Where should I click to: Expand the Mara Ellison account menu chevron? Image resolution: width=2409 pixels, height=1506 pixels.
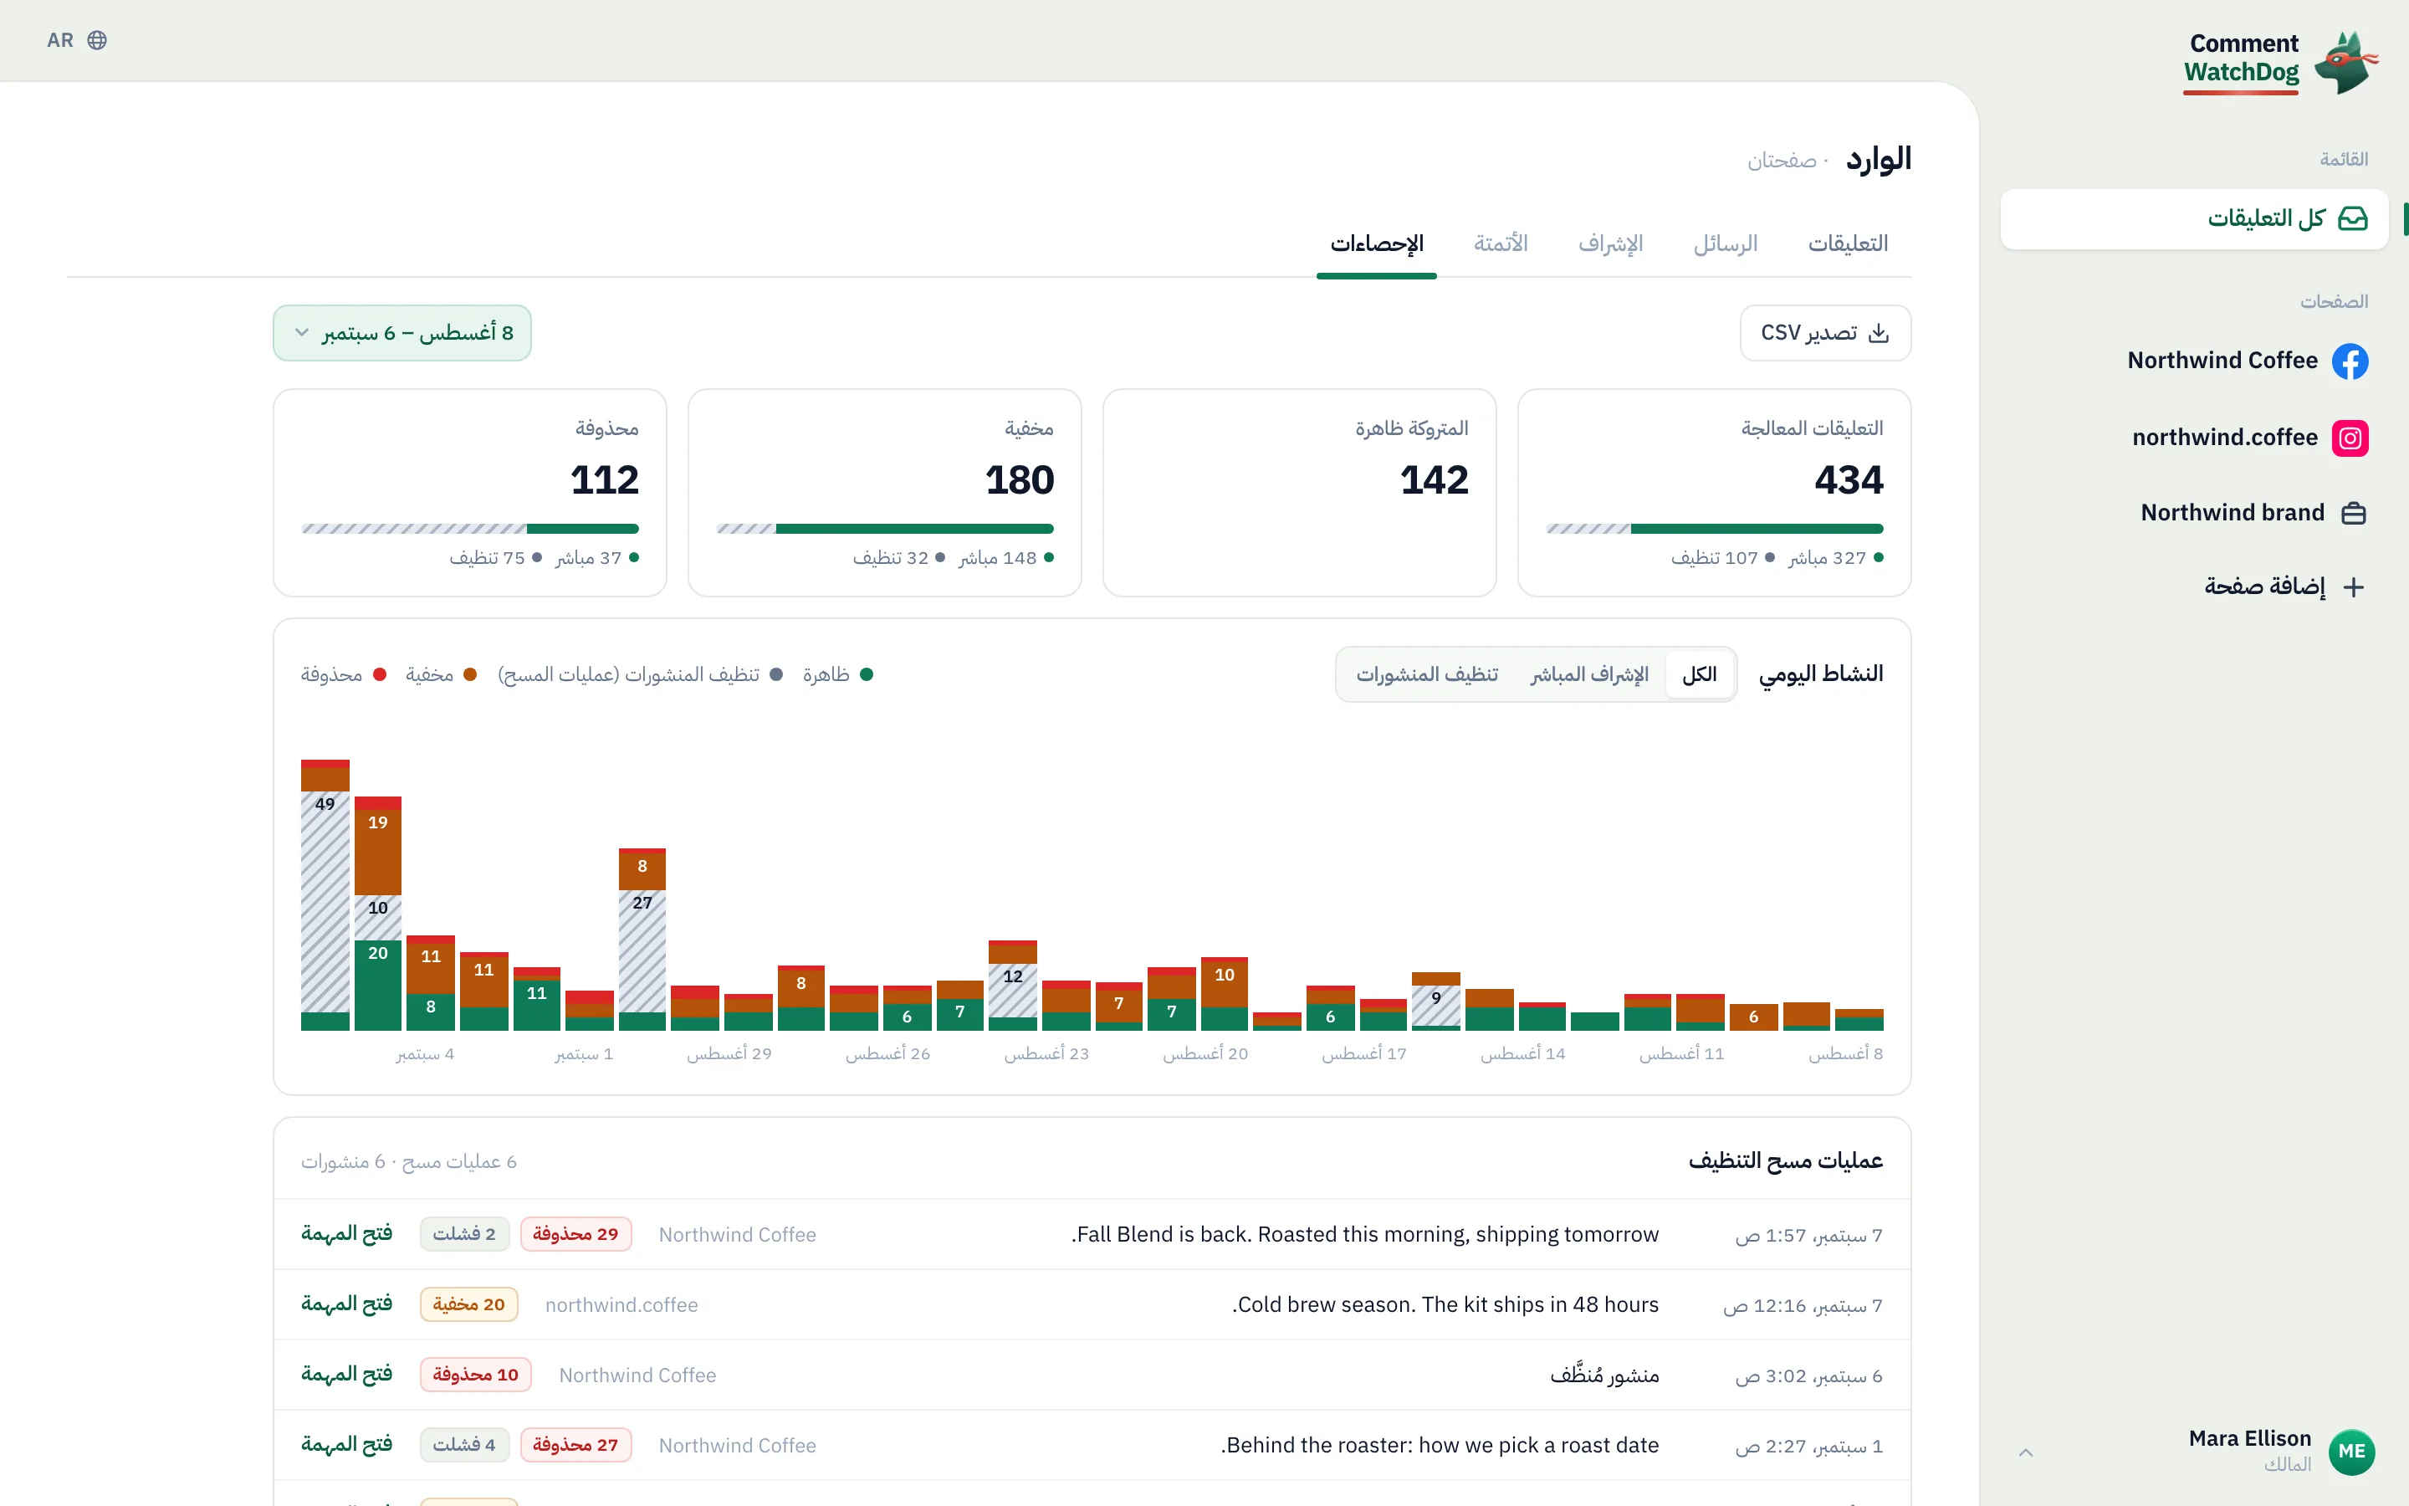2026,1452
